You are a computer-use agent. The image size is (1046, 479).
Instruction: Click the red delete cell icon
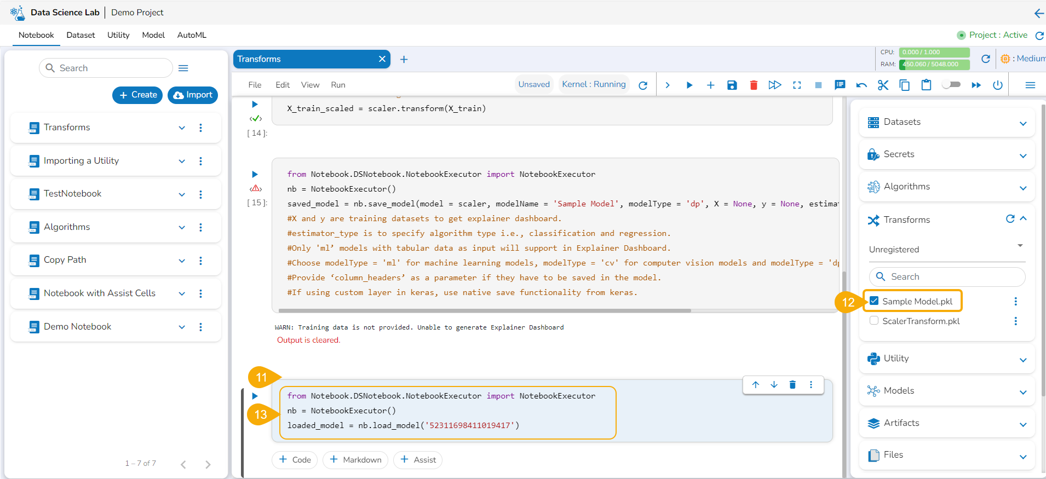pos(754,85)
